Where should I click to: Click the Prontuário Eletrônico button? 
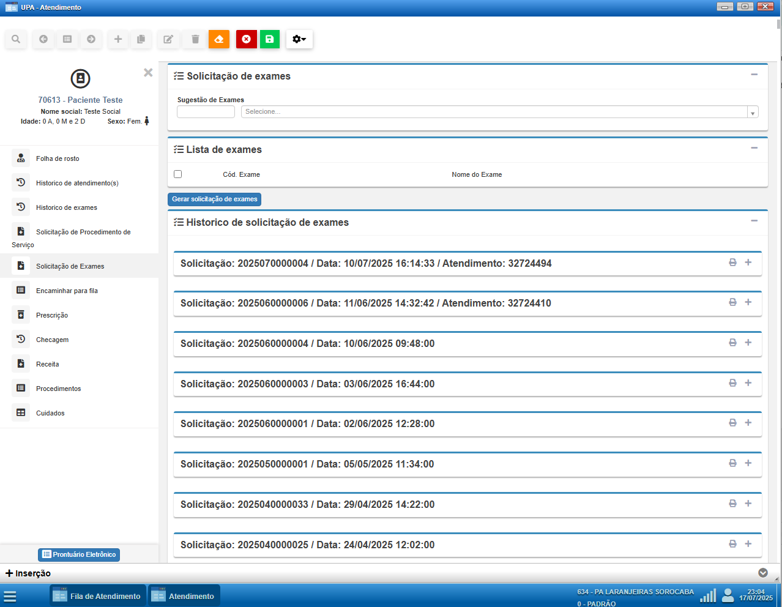(x=79, y=554)
